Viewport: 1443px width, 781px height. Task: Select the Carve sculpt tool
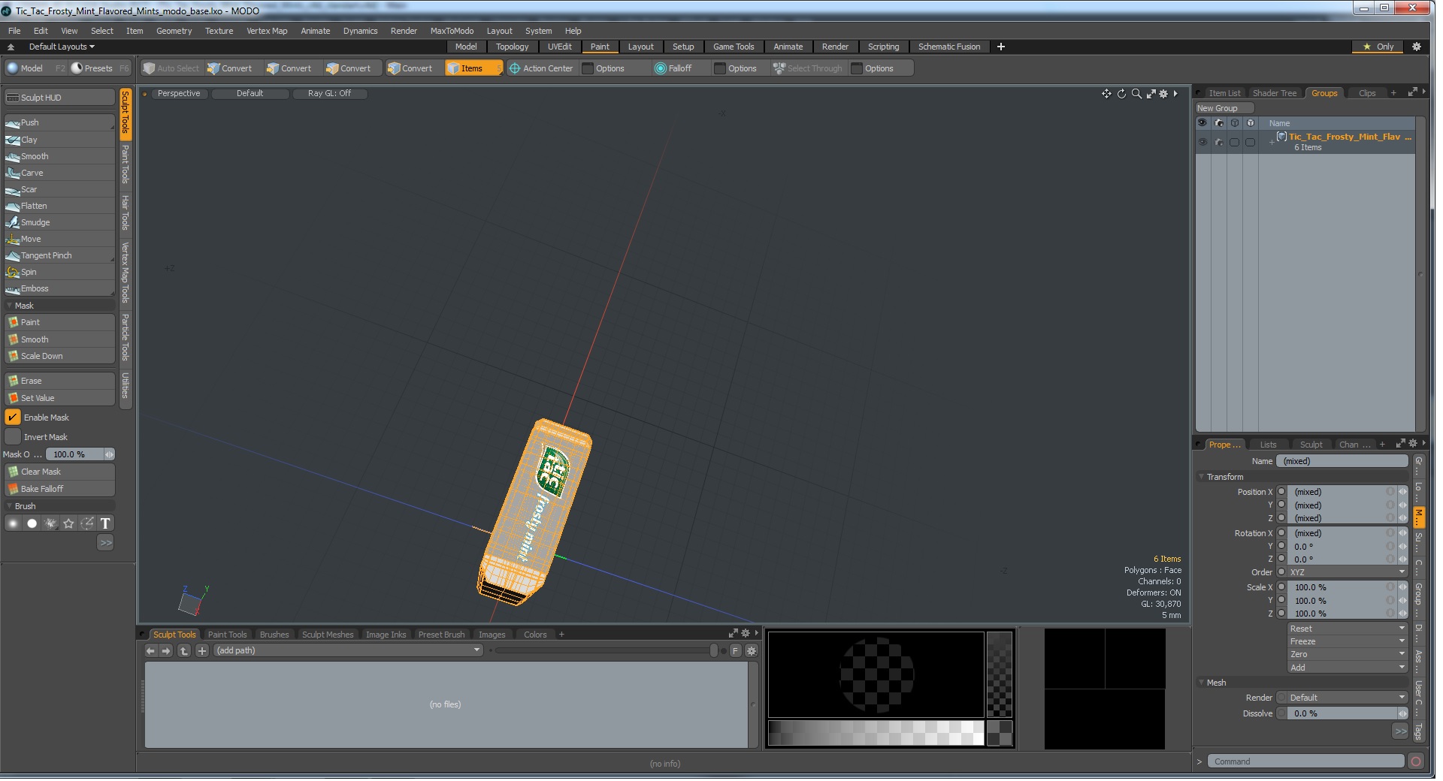(x=59, y=173)
